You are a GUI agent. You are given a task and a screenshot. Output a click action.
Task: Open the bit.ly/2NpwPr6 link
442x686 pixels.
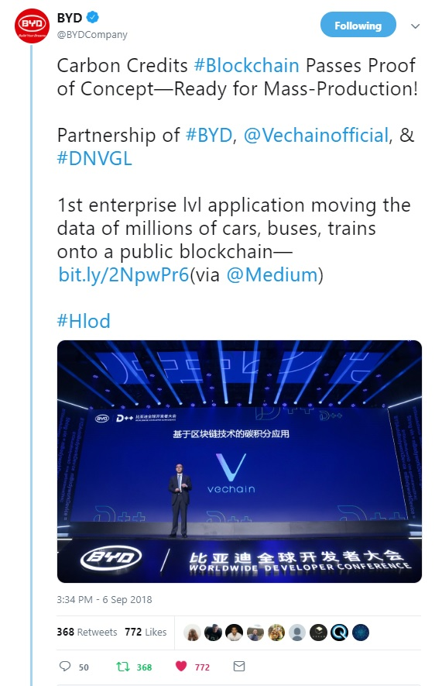[x=124, y=274]
